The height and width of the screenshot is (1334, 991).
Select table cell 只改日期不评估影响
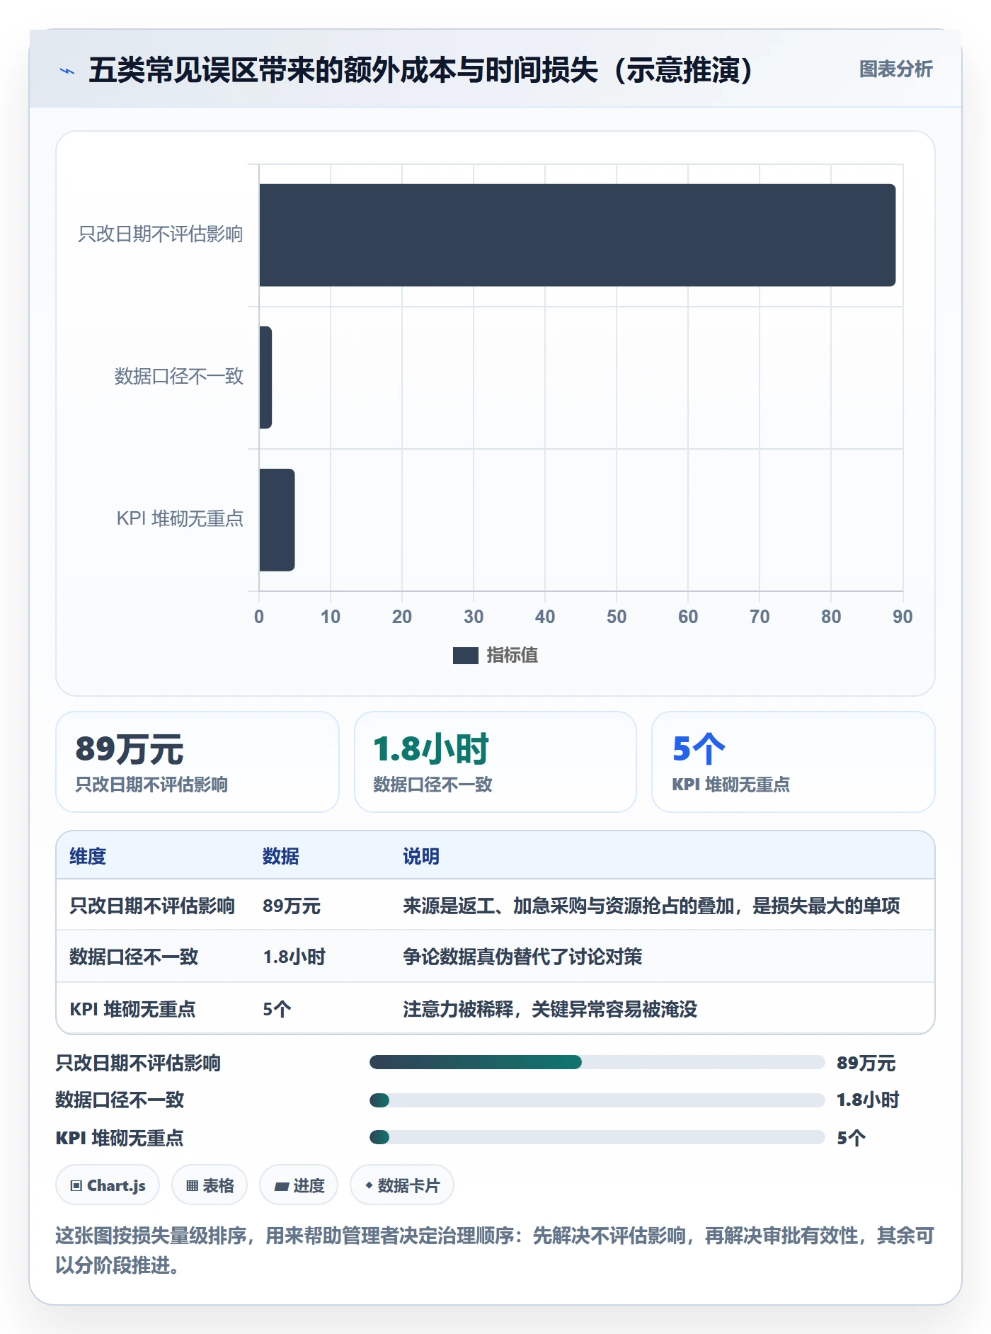152,906
